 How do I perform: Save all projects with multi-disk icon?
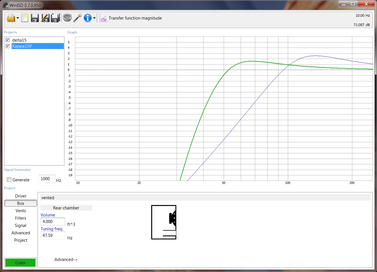coord(55,18)
